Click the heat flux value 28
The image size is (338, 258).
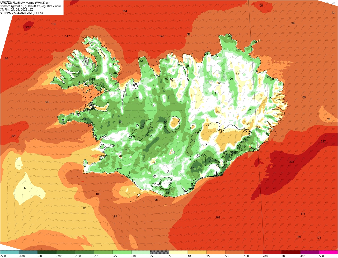329,119
